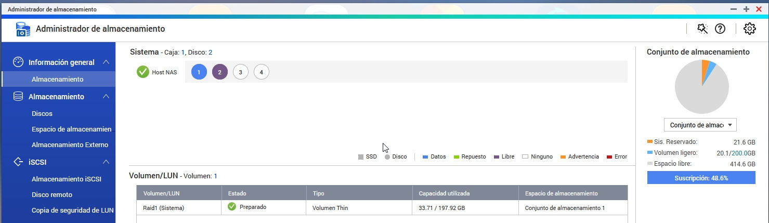
Task: Collapse the Información general section
Action: (x=106, y=62)
